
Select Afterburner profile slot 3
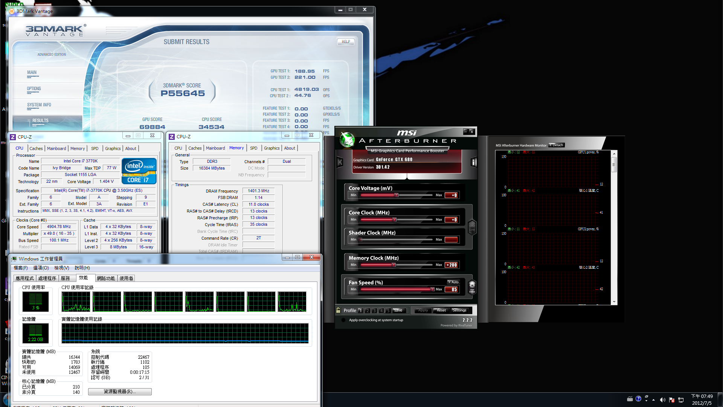(x=374, y=311)
